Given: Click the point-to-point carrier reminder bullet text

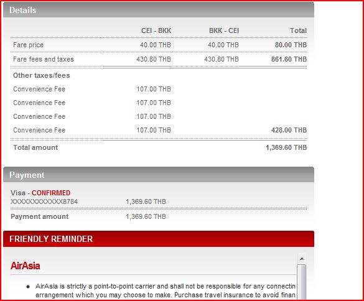Looking at the screenshot, I should [x=166, y=290].
